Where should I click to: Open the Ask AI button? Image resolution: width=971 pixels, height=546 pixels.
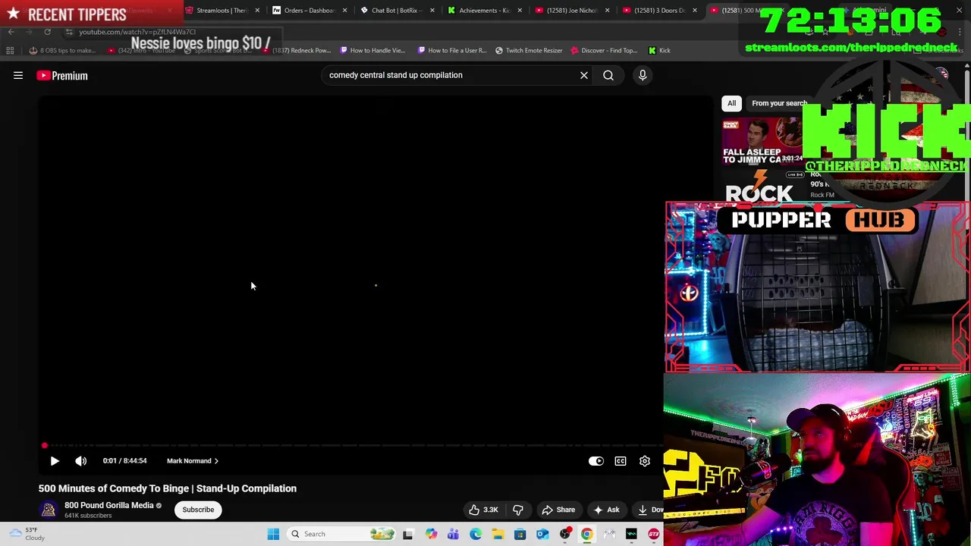click(x=607, y=510)
